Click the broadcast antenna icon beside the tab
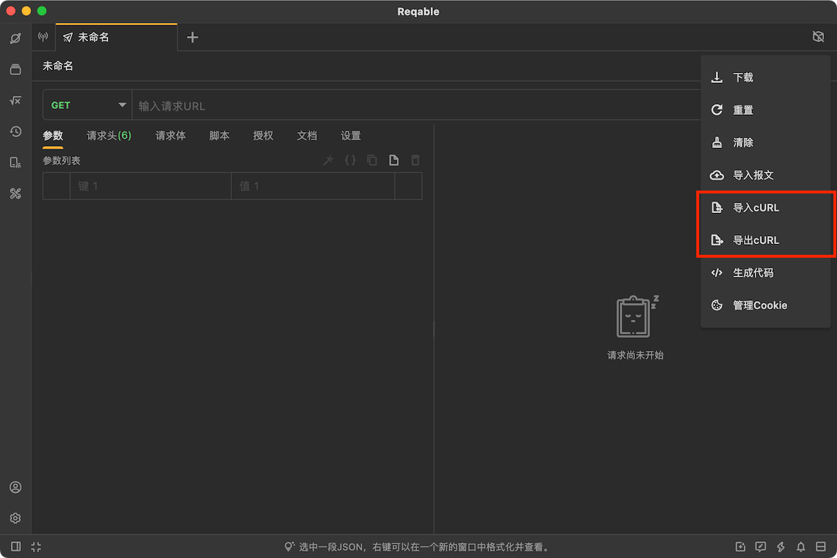Image resolution: width=837 pixels, height=558 pixels. (43, 37)
